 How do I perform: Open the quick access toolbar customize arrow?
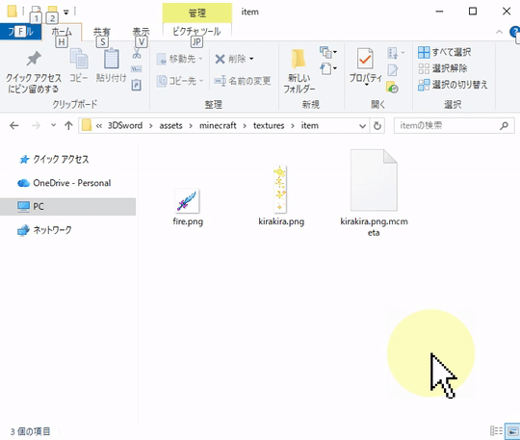point(66,13)
